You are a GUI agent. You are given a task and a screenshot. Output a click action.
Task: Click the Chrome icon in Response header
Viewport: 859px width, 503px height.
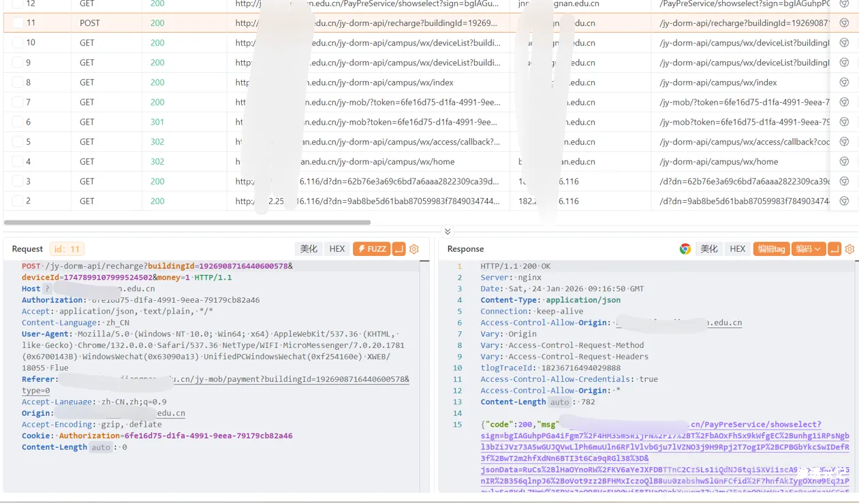coord(685,249)
